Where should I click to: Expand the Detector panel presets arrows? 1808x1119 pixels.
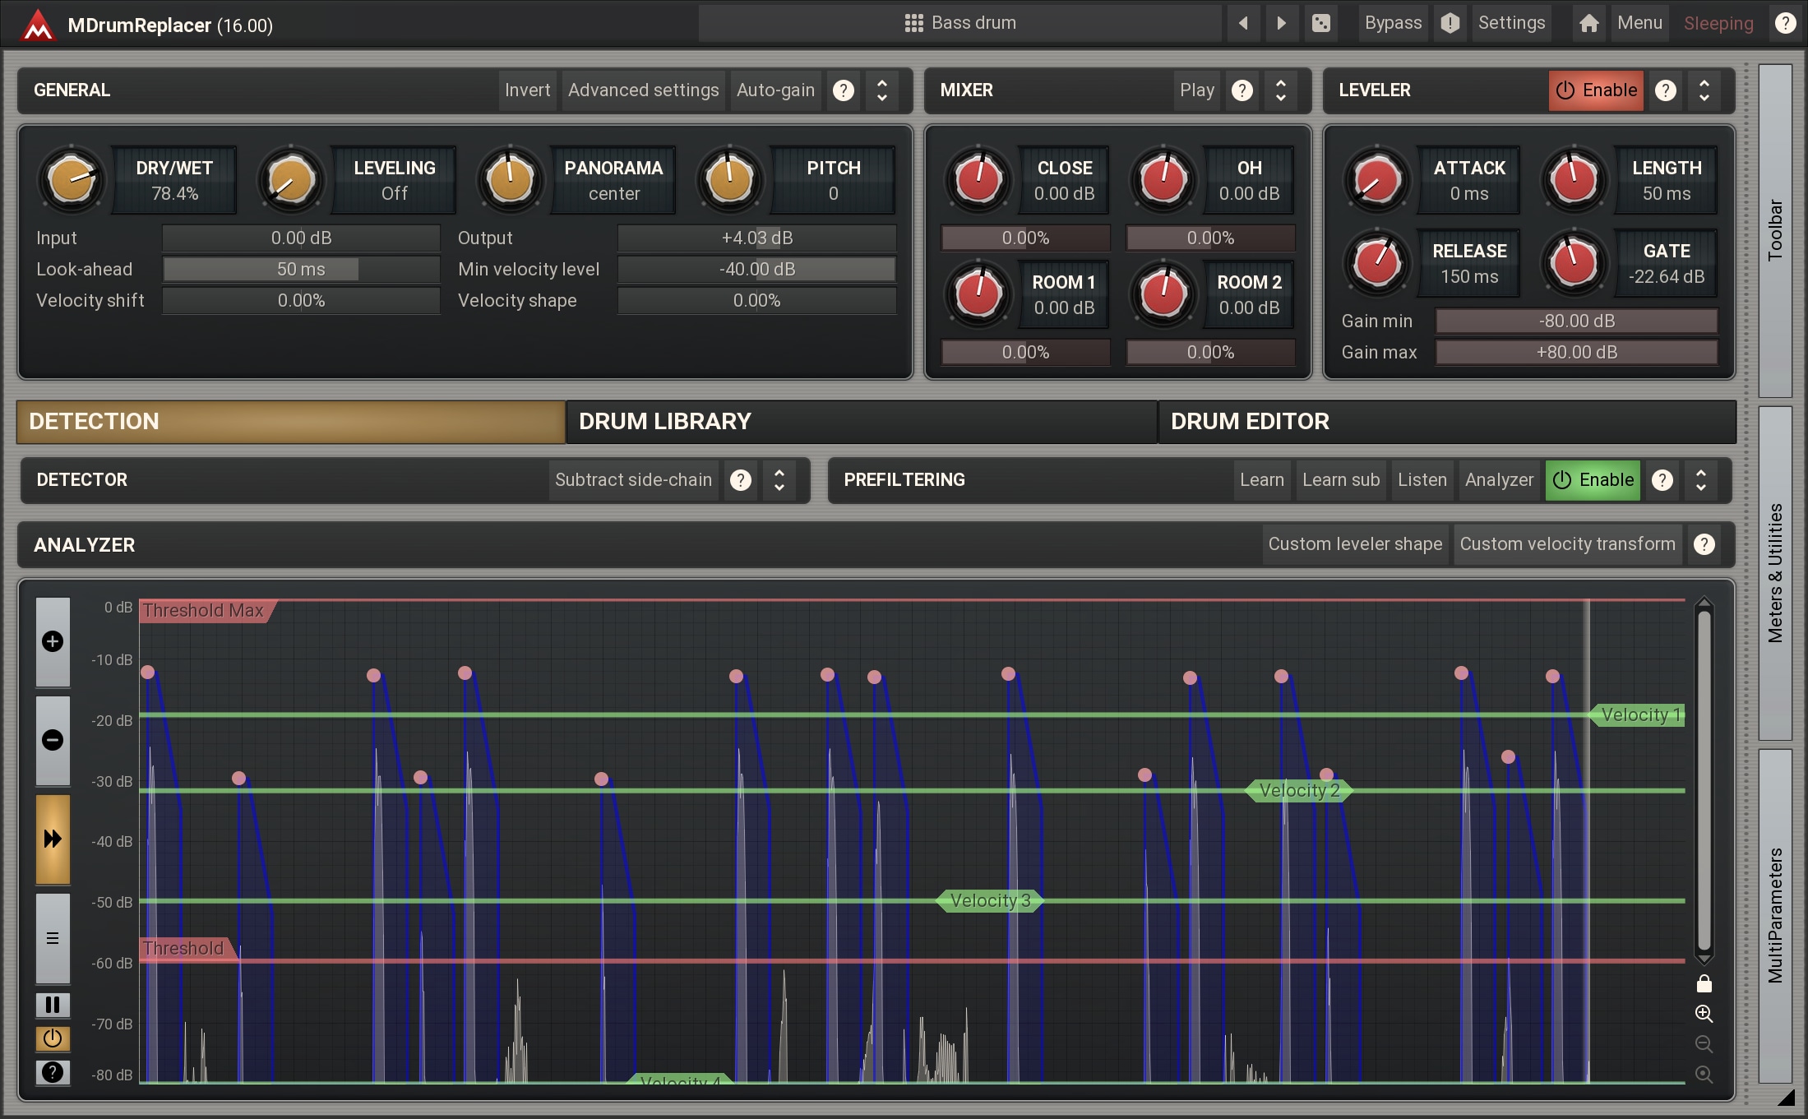point(779,480)
